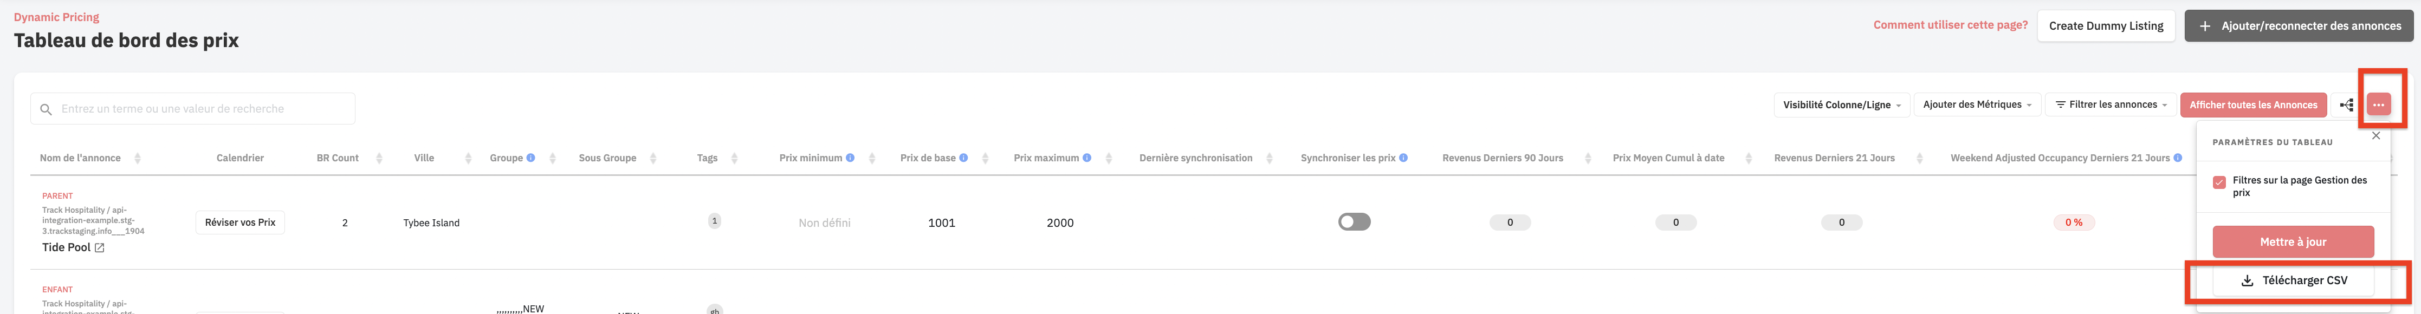
Task: Open the three-dots table settings button
Action: pos(2378,104)
